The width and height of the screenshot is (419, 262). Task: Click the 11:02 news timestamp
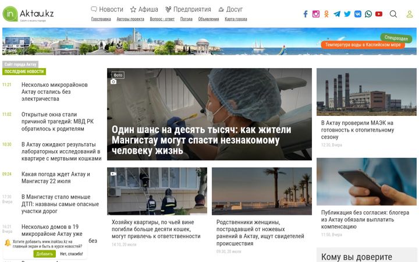click(x=7, y=115)
